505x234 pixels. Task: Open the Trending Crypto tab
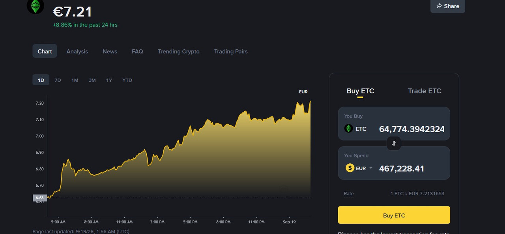click(x=178, y=51)
